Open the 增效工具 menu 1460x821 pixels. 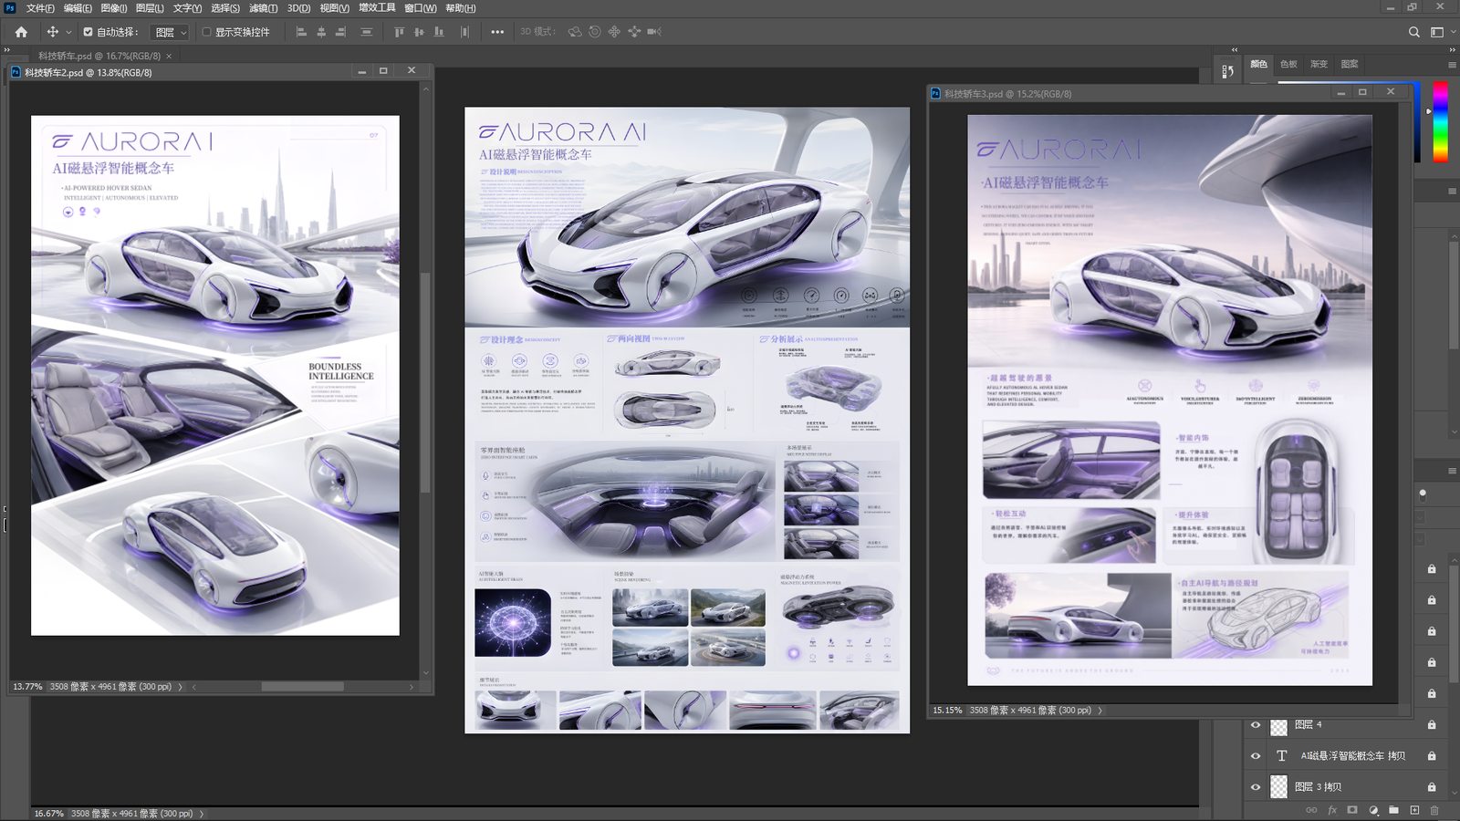[x=377, y=8]
